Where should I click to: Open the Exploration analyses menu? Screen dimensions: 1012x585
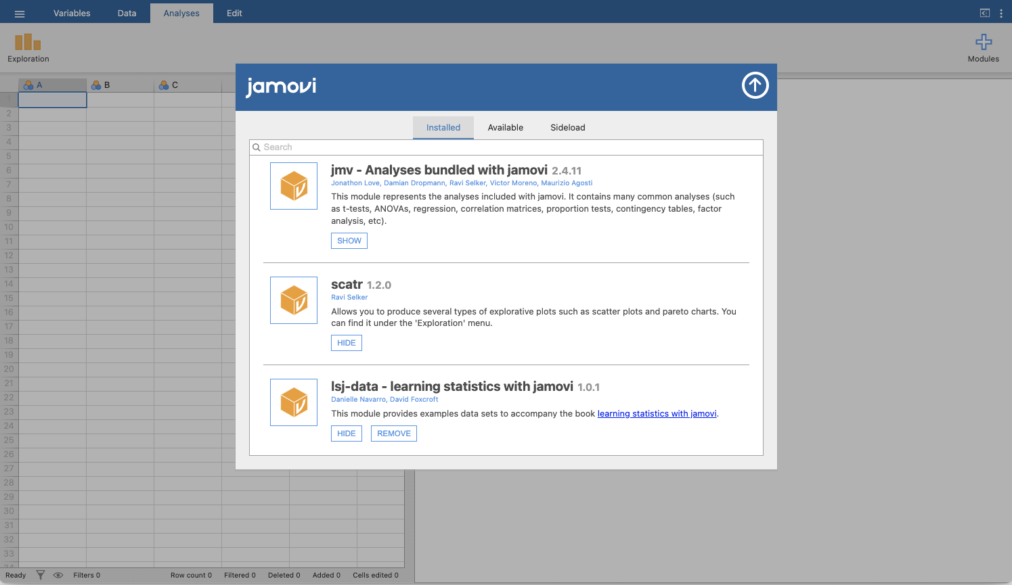[x=28, y=48]
